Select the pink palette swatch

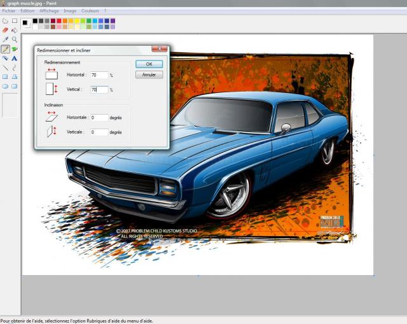59,27
